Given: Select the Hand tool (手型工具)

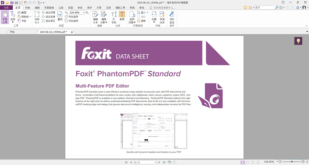Looking at the screenshot, I should pos(5,17).
